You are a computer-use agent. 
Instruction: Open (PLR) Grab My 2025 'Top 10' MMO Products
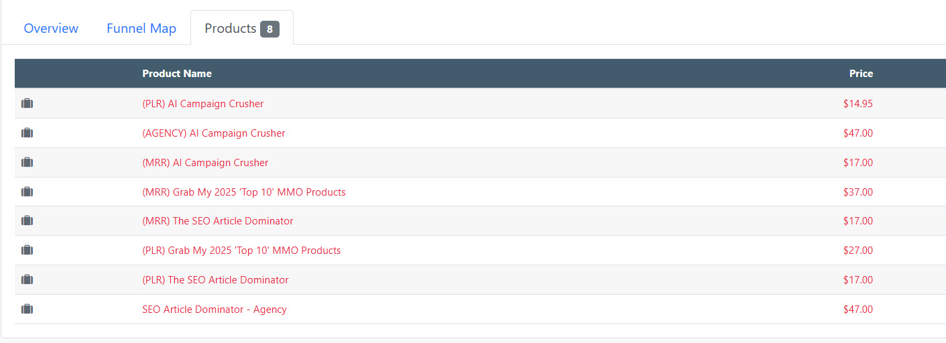coord(241,251)
